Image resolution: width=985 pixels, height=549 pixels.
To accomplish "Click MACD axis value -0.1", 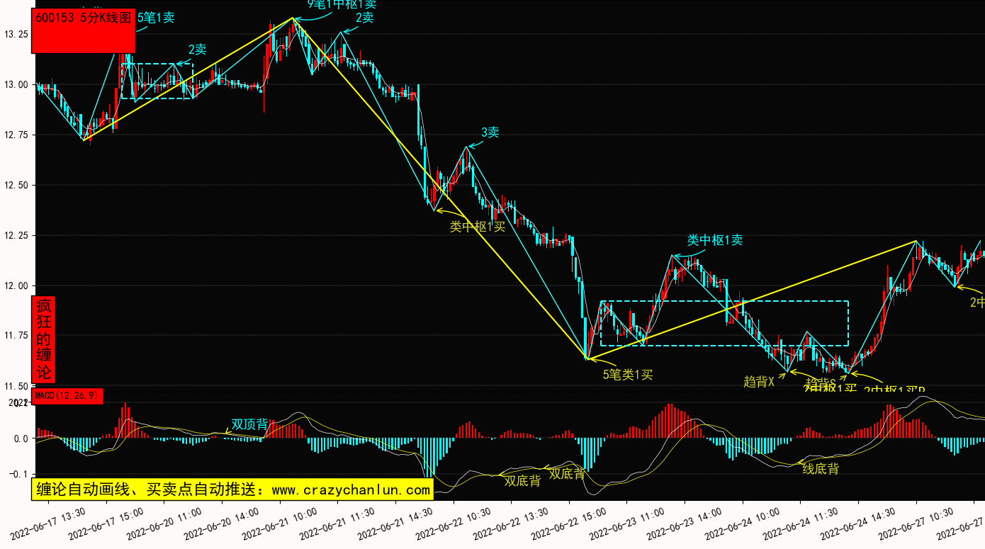I will (18, 474).
